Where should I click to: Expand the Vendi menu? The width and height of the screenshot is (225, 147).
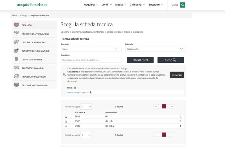coord(107,4)
